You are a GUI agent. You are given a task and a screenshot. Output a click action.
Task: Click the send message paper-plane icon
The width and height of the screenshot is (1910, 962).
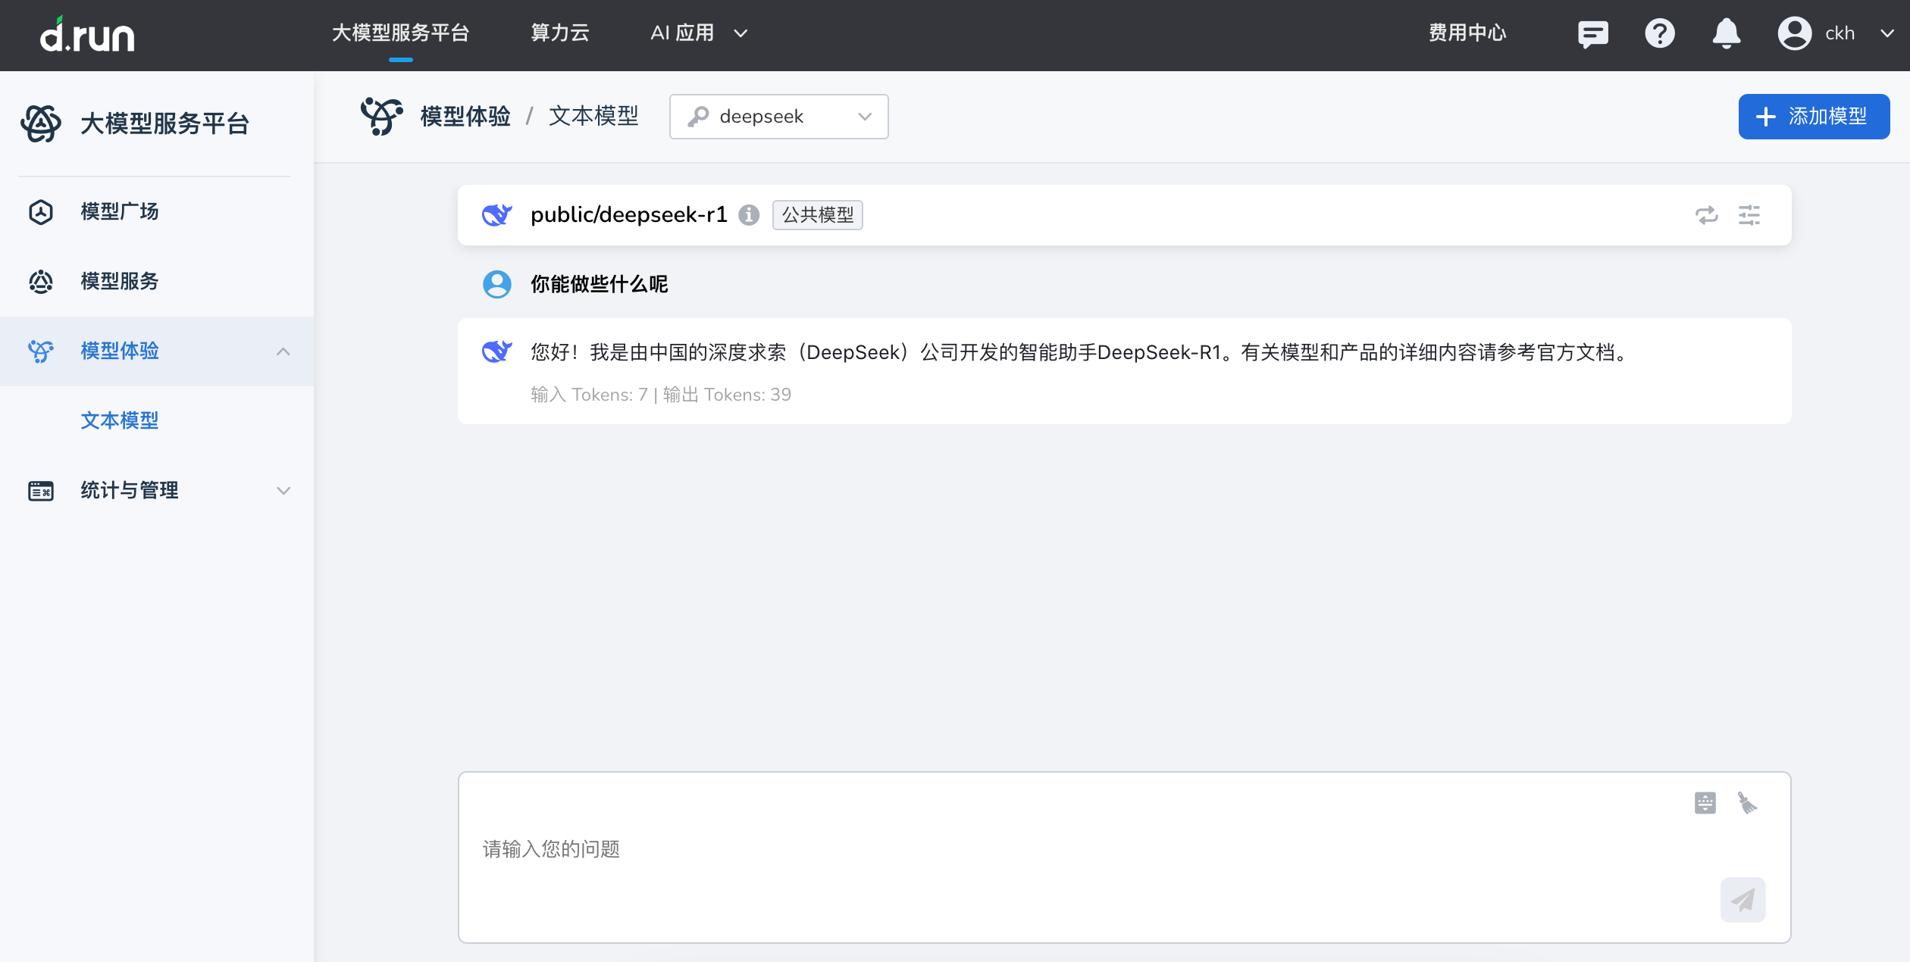point(1742,900)
